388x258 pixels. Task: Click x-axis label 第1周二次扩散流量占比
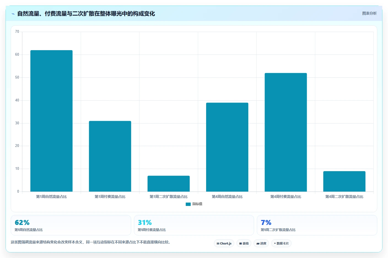[x=169, y=197]
